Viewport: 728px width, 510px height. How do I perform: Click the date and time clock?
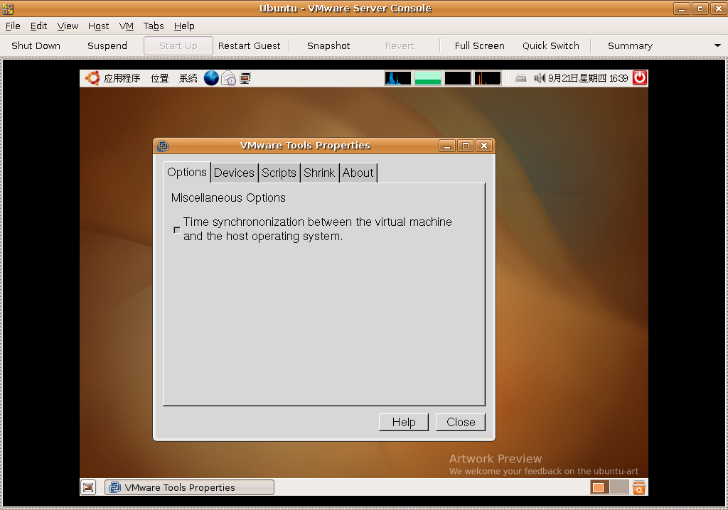click(x=588, y=78)
